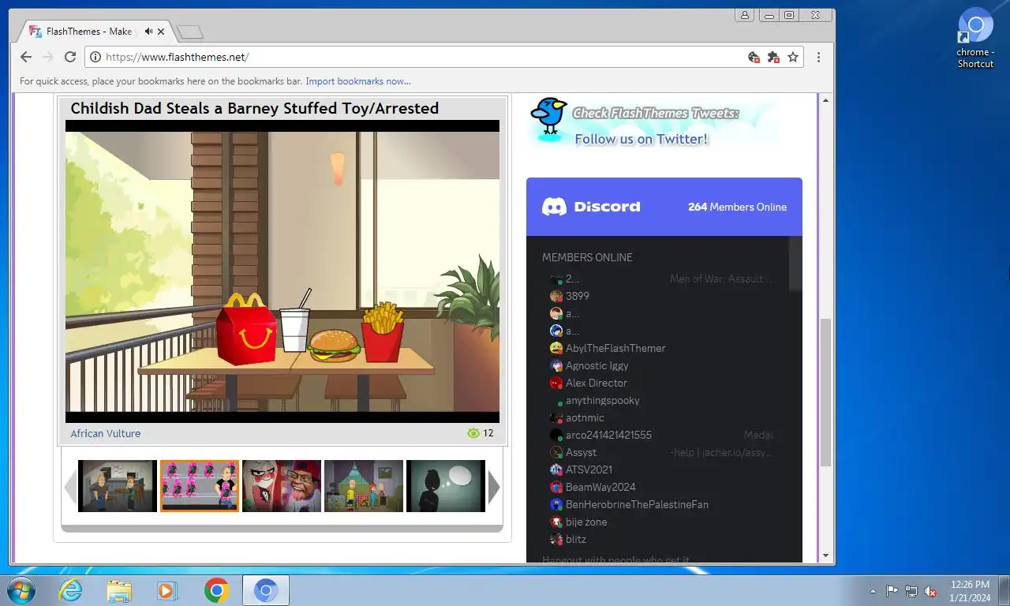Click the avatar next to Agnostic Iggy

[556, 365]
